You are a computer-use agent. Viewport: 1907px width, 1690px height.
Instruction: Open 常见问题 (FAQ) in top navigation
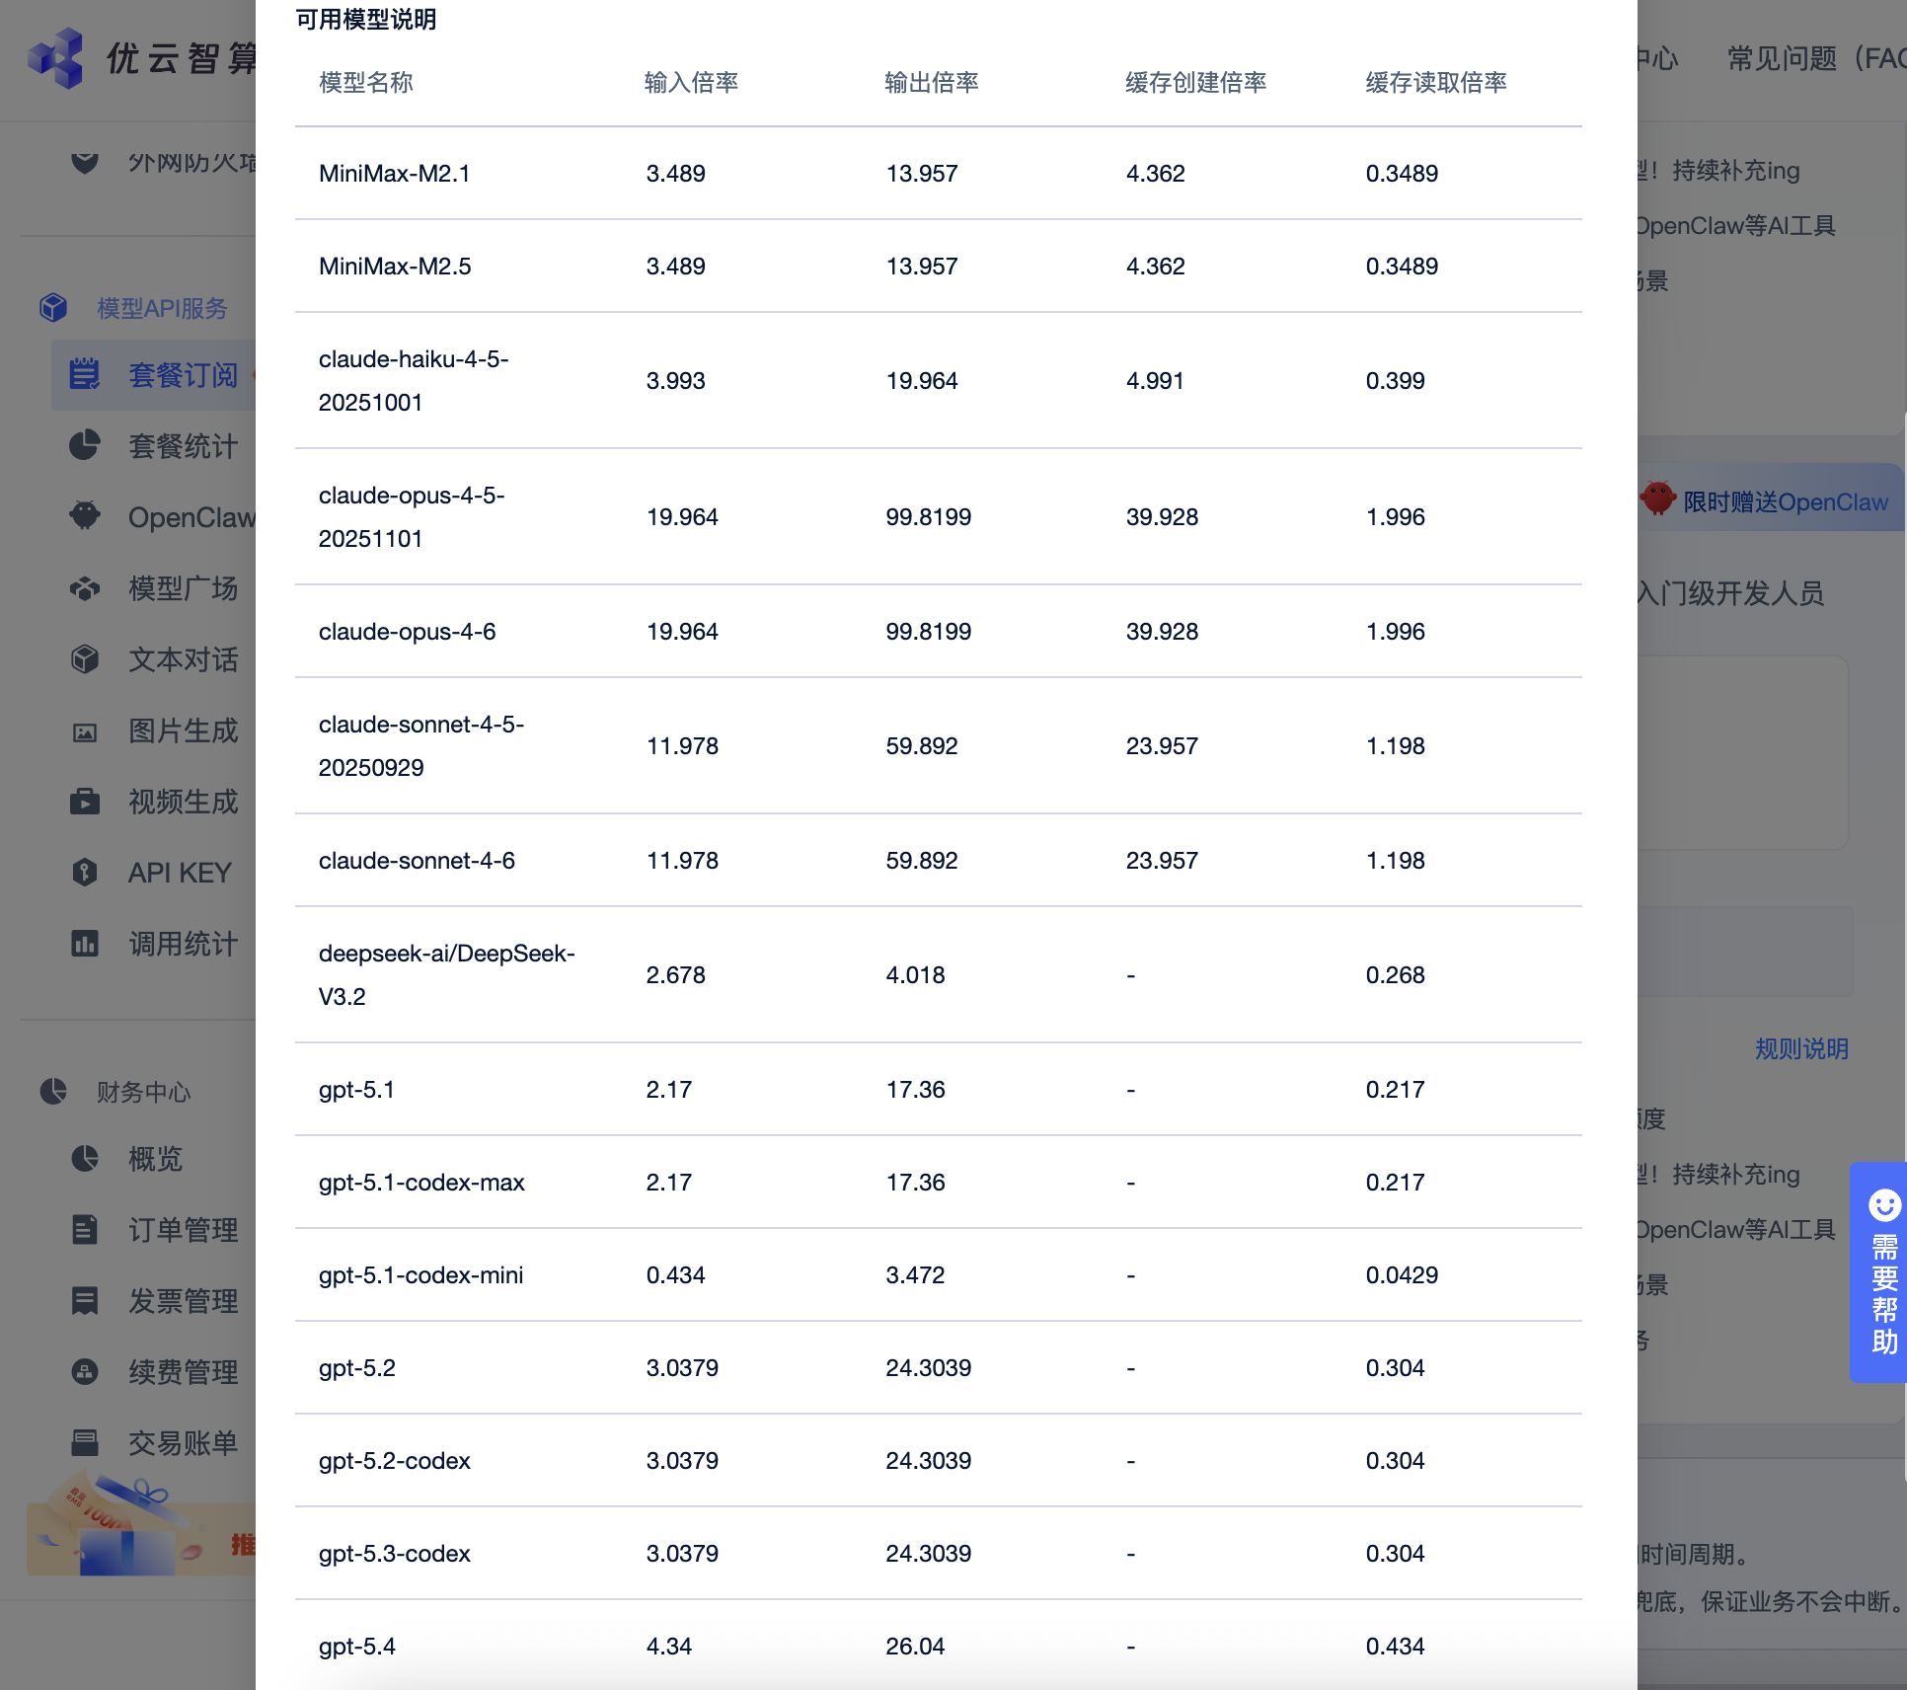tap(1816, 58)
